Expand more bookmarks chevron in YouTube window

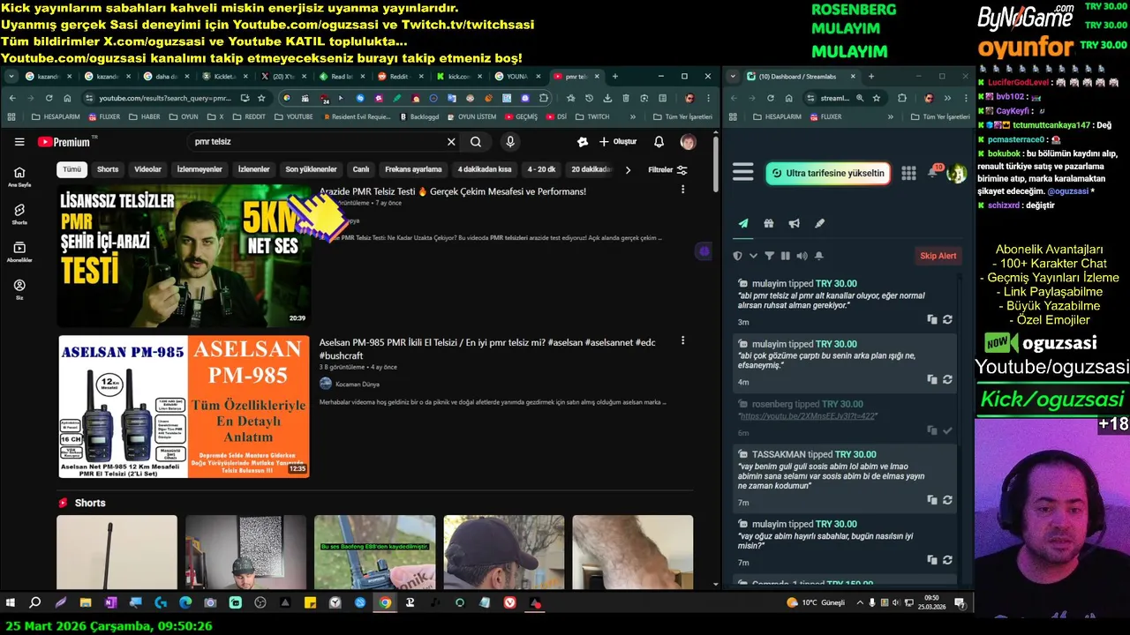point(632,116)
